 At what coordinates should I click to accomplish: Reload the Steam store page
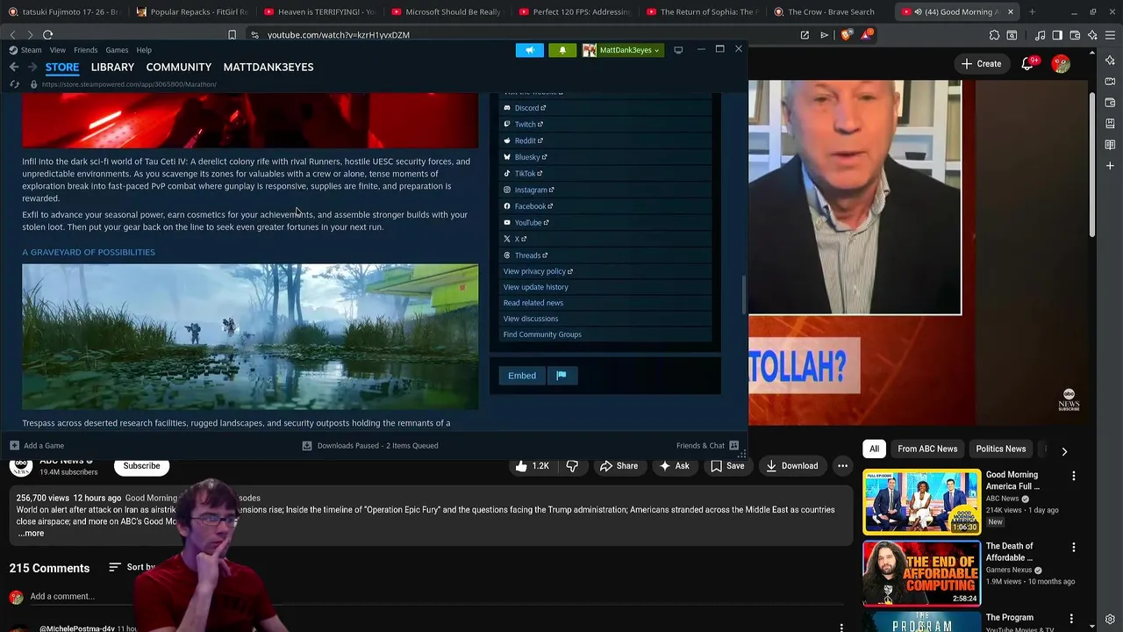tap(14, 84)
